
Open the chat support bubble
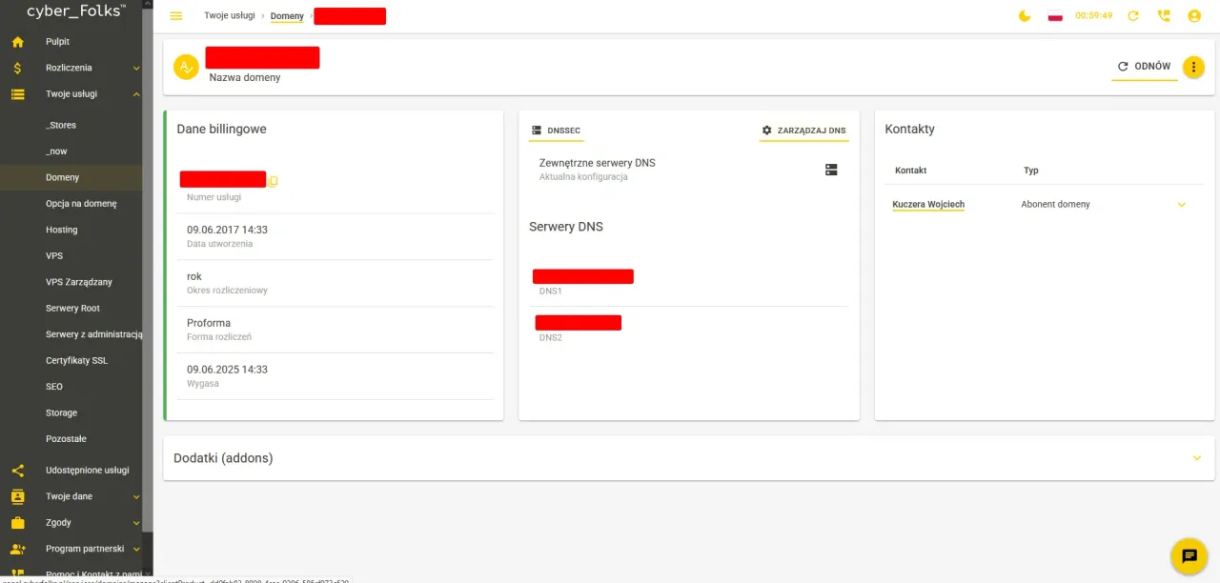pyautogui.click(x=1189, y=555)
